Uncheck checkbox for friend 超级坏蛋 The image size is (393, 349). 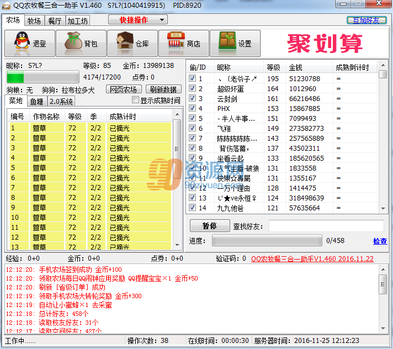(x=192, y=88)
